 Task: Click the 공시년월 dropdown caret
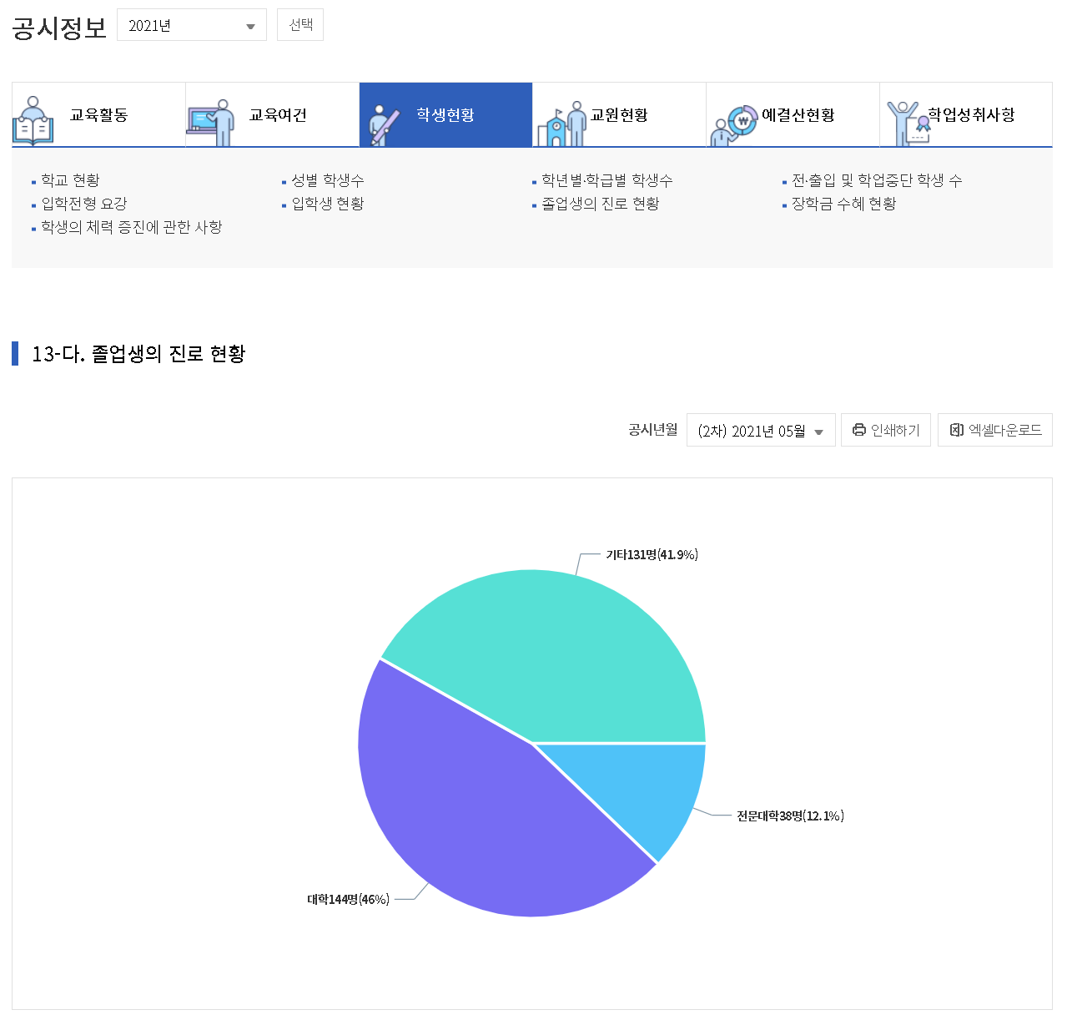click(x=819, y=432)
